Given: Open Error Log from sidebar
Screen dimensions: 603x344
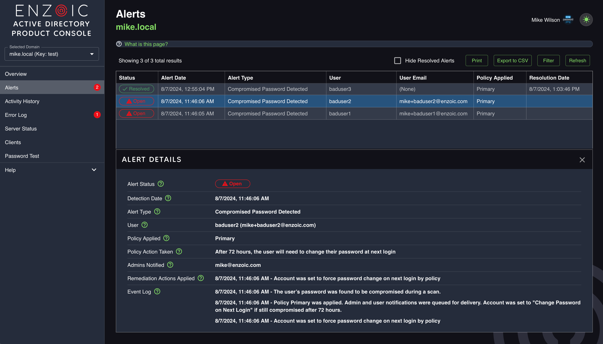Looking at the screenshot, I should pos(16,115).
